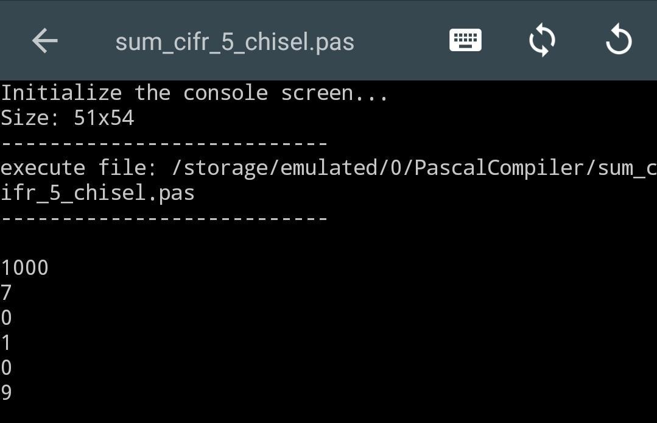Screen dimensions: 657x423
Task: Tap the 0 just above 9
Action: [7, 368]
